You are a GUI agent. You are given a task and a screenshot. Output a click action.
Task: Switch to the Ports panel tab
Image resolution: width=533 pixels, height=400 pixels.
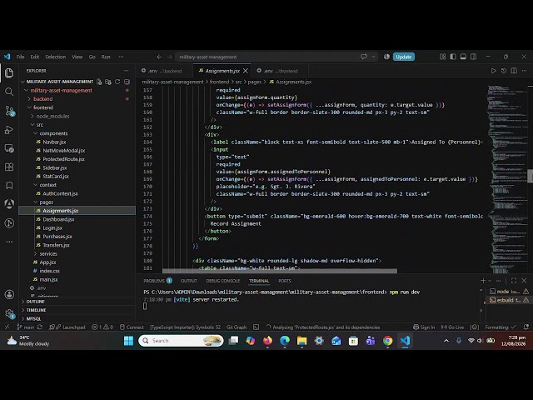coord(285,281)
